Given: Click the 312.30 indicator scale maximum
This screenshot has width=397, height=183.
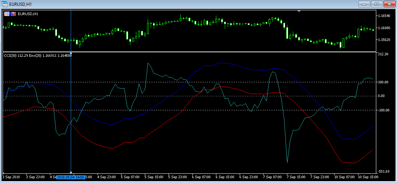Looking at the screenshot, I should 383,54.
